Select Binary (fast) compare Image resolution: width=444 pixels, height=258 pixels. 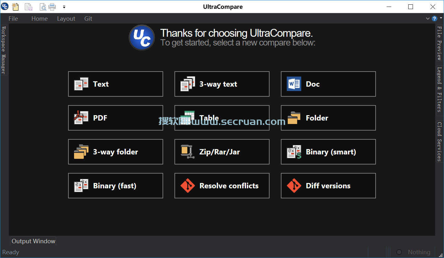115,185
